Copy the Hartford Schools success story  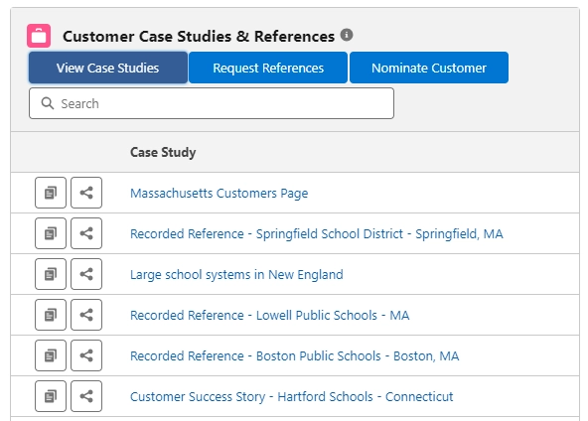coord(51,396)
